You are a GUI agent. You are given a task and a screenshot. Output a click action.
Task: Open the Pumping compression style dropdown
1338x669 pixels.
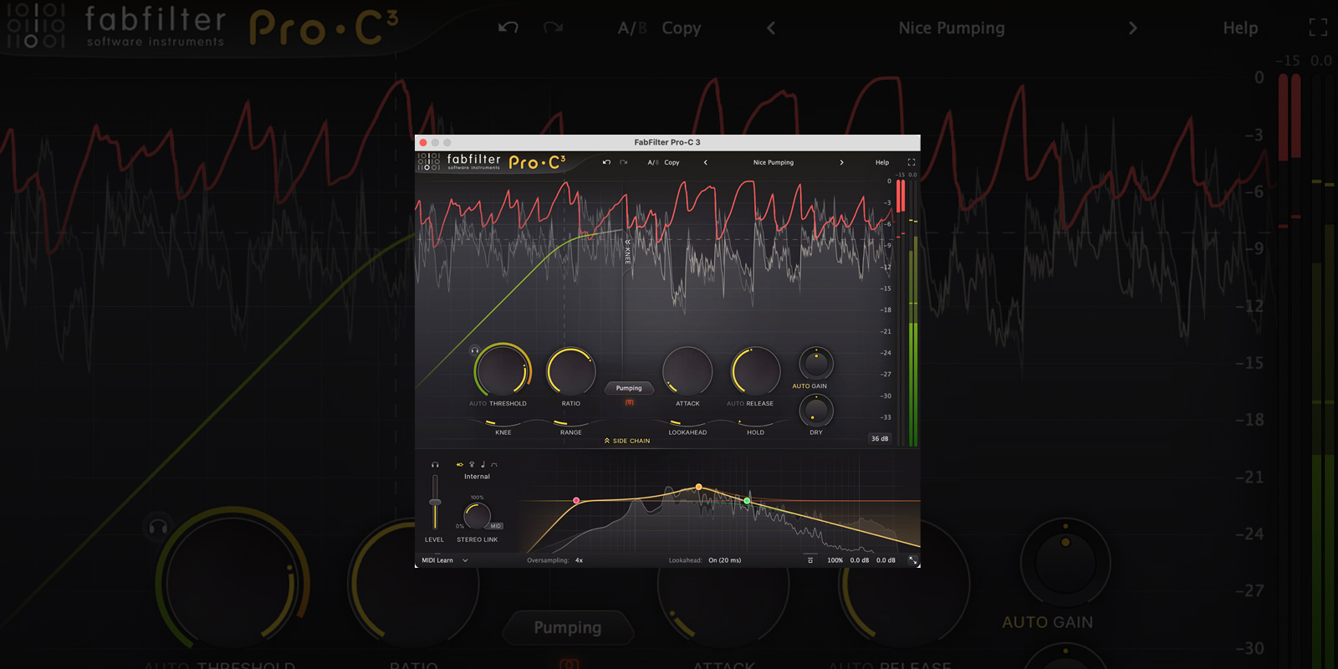629,388
